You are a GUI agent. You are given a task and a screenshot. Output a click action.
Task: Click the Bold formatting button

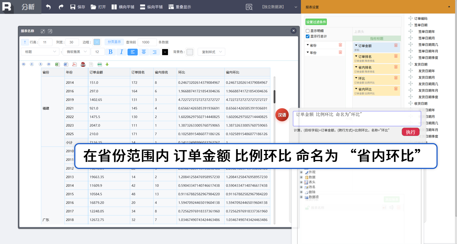(x=110, y=52)
